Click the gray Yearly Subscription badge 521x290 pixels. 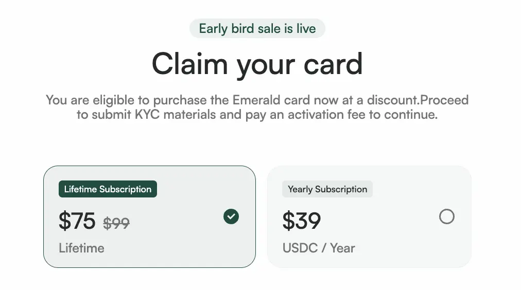[327, 189]
